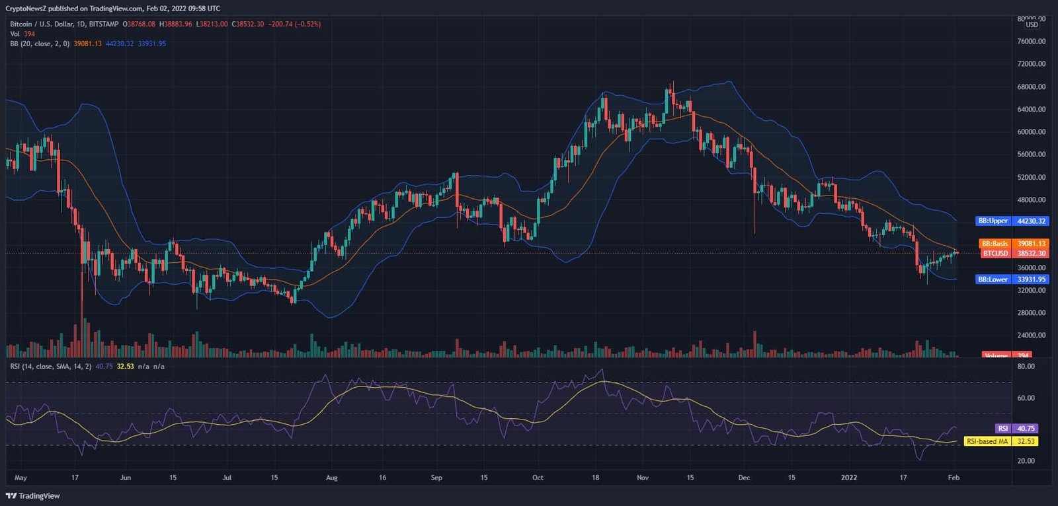Click the −200.74 (−0.52%) change value
Viewport: 1058px width, 506px height.
[x=294, y=24]
